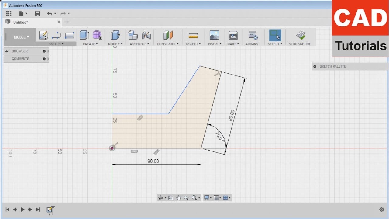
Task: Select the Press Pull modify icon
Action: click(x=115, y=35)
